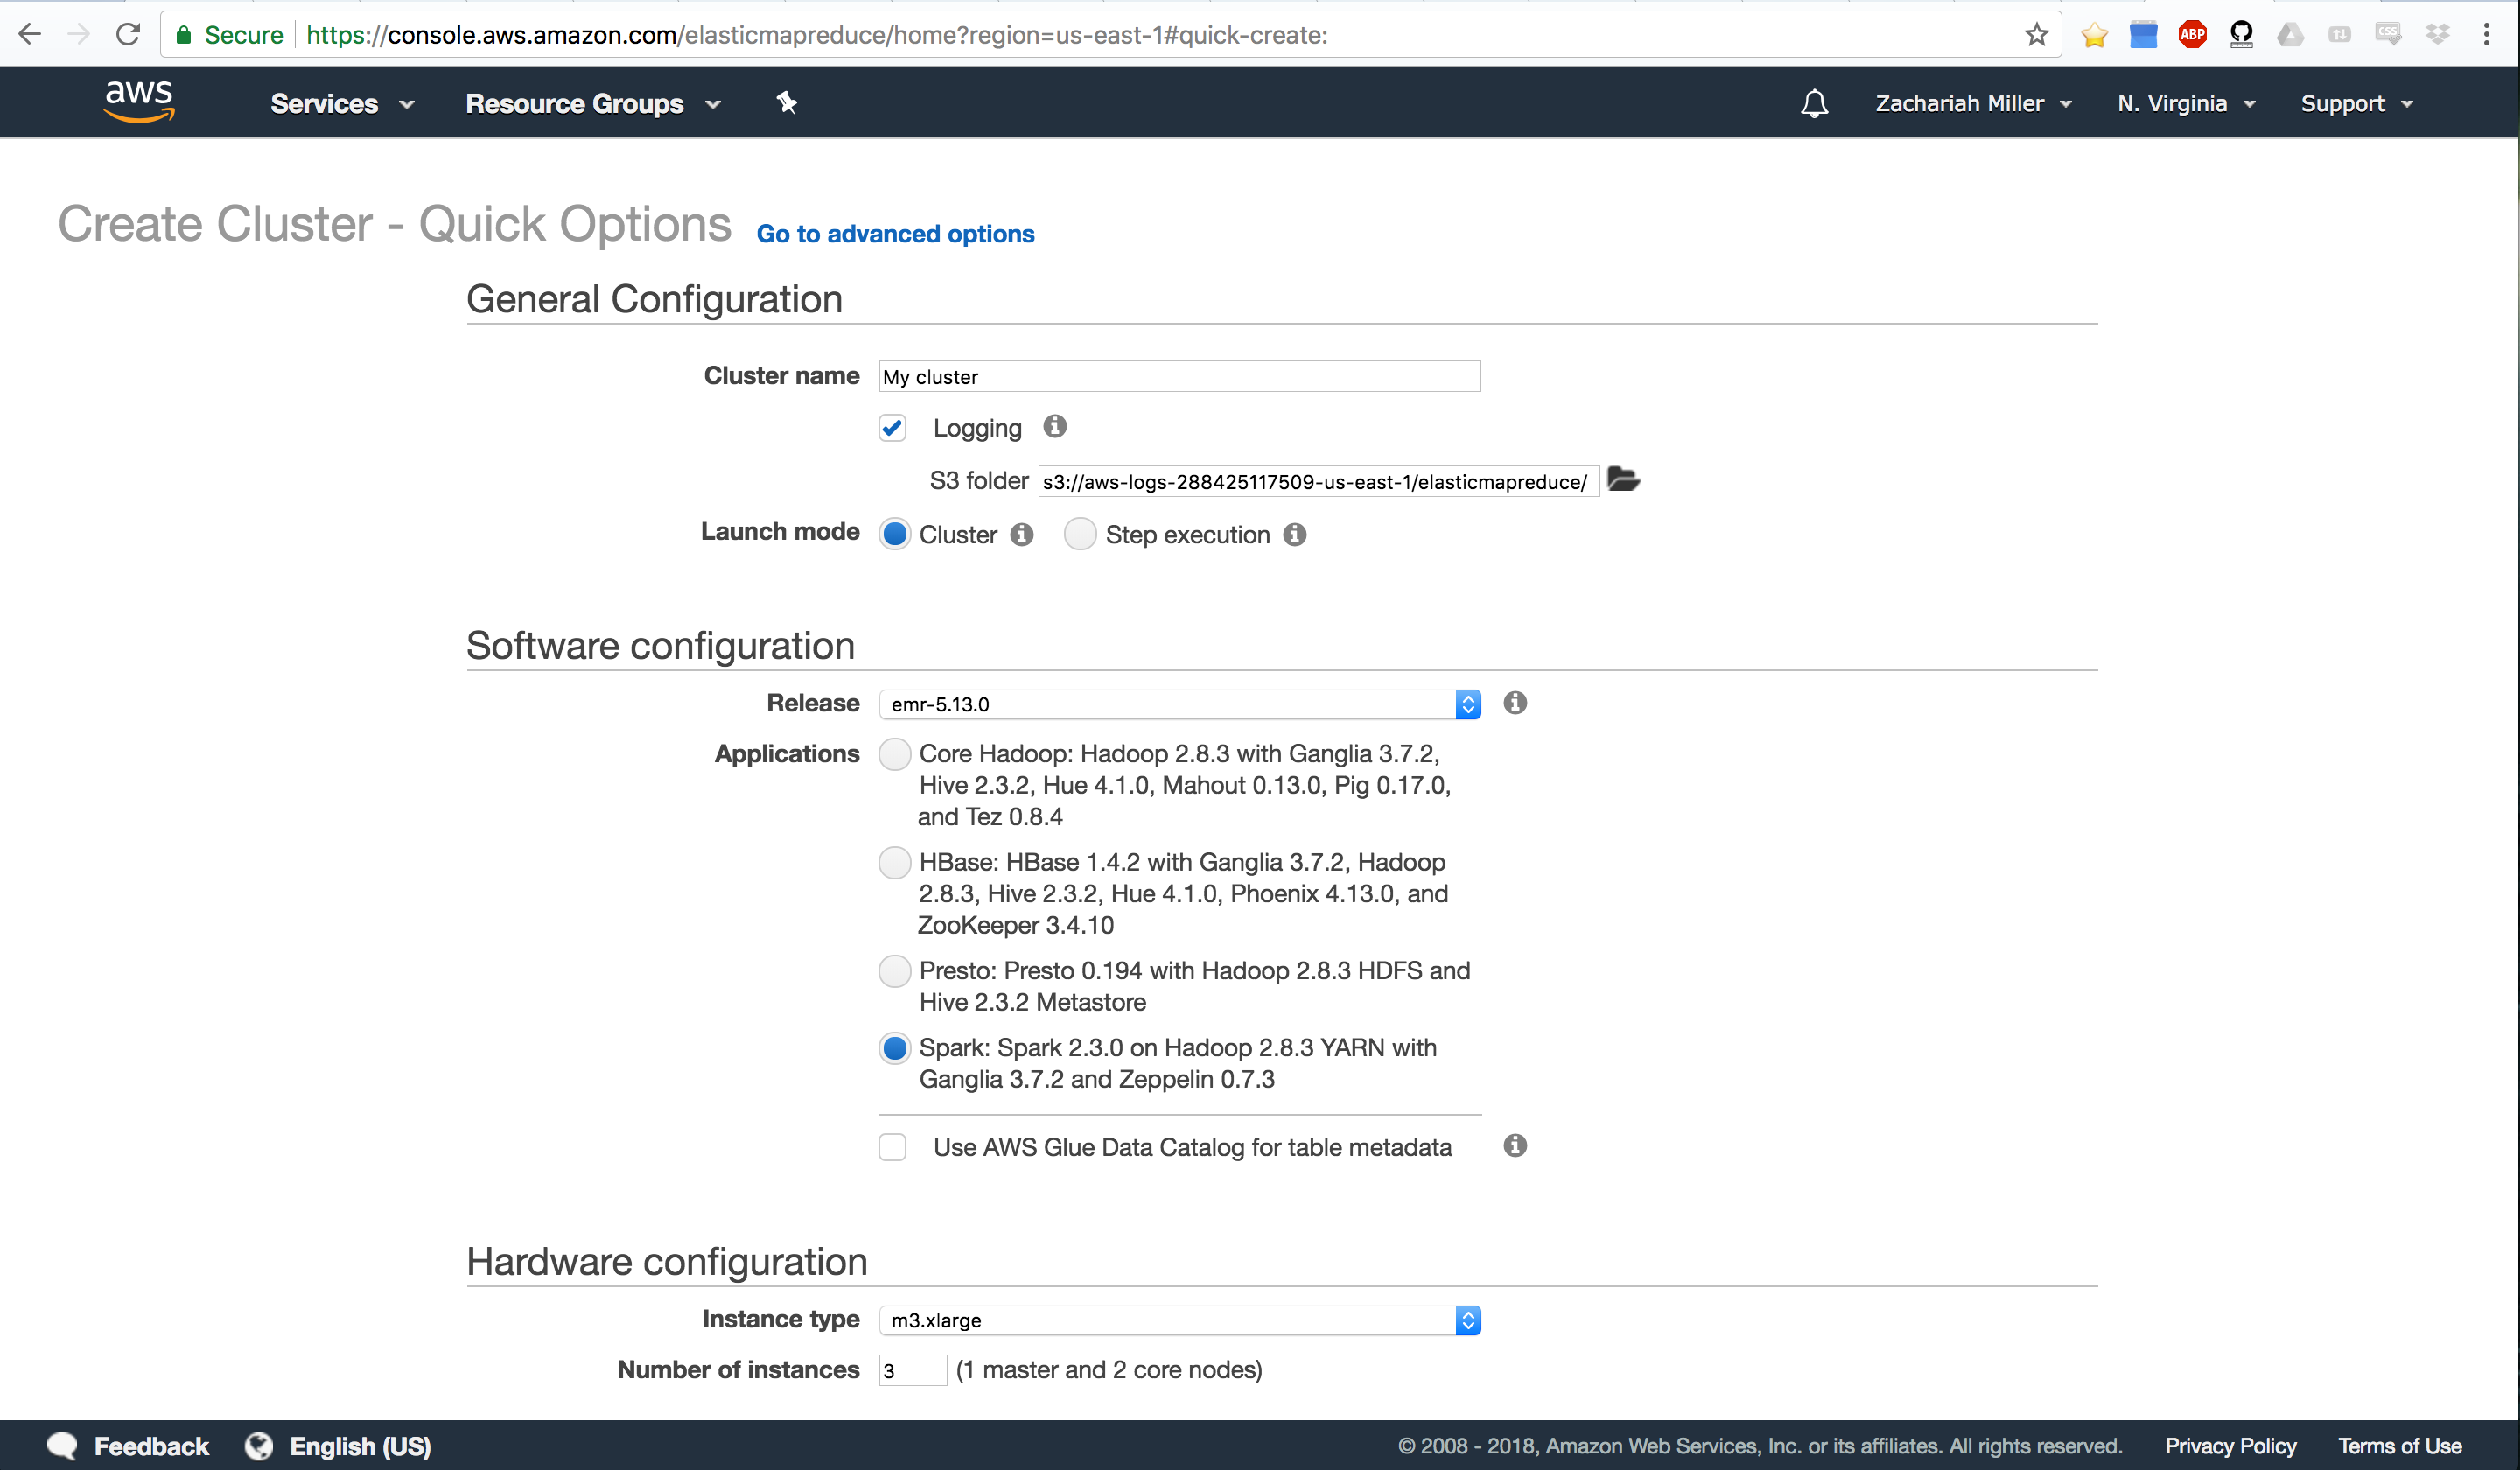Click the Dropbox extension icon
This screenshot has width=2520, height=1470.
[2437, 35]
